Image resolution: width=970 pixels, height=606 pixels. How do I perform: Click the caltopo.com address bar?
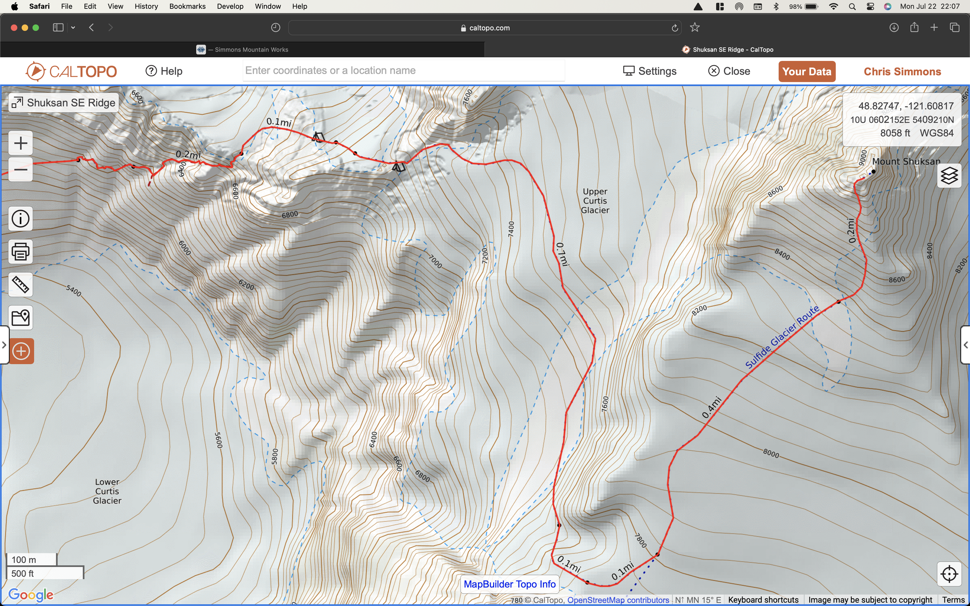[x=485, y=28]
